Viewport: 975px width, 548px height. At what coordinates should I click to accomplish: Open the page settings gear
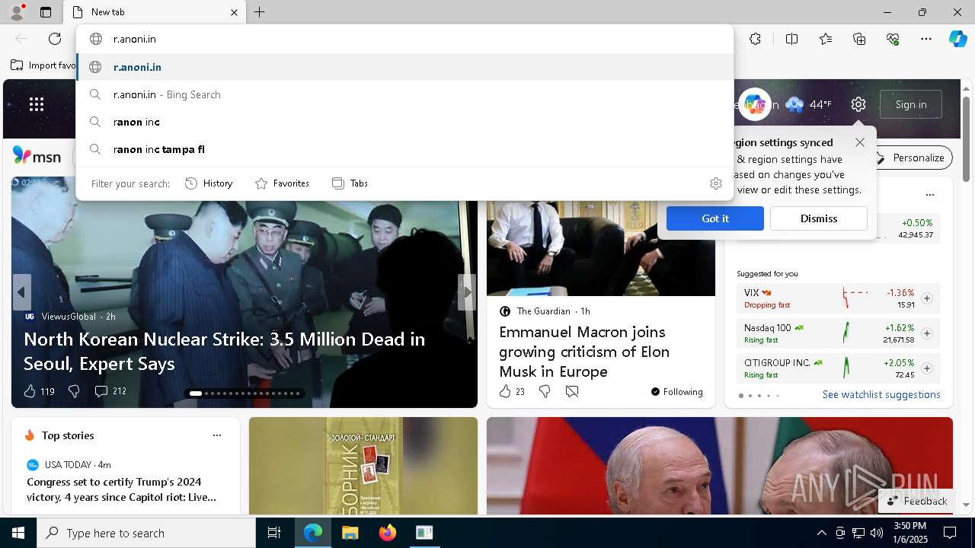point(858,104)
